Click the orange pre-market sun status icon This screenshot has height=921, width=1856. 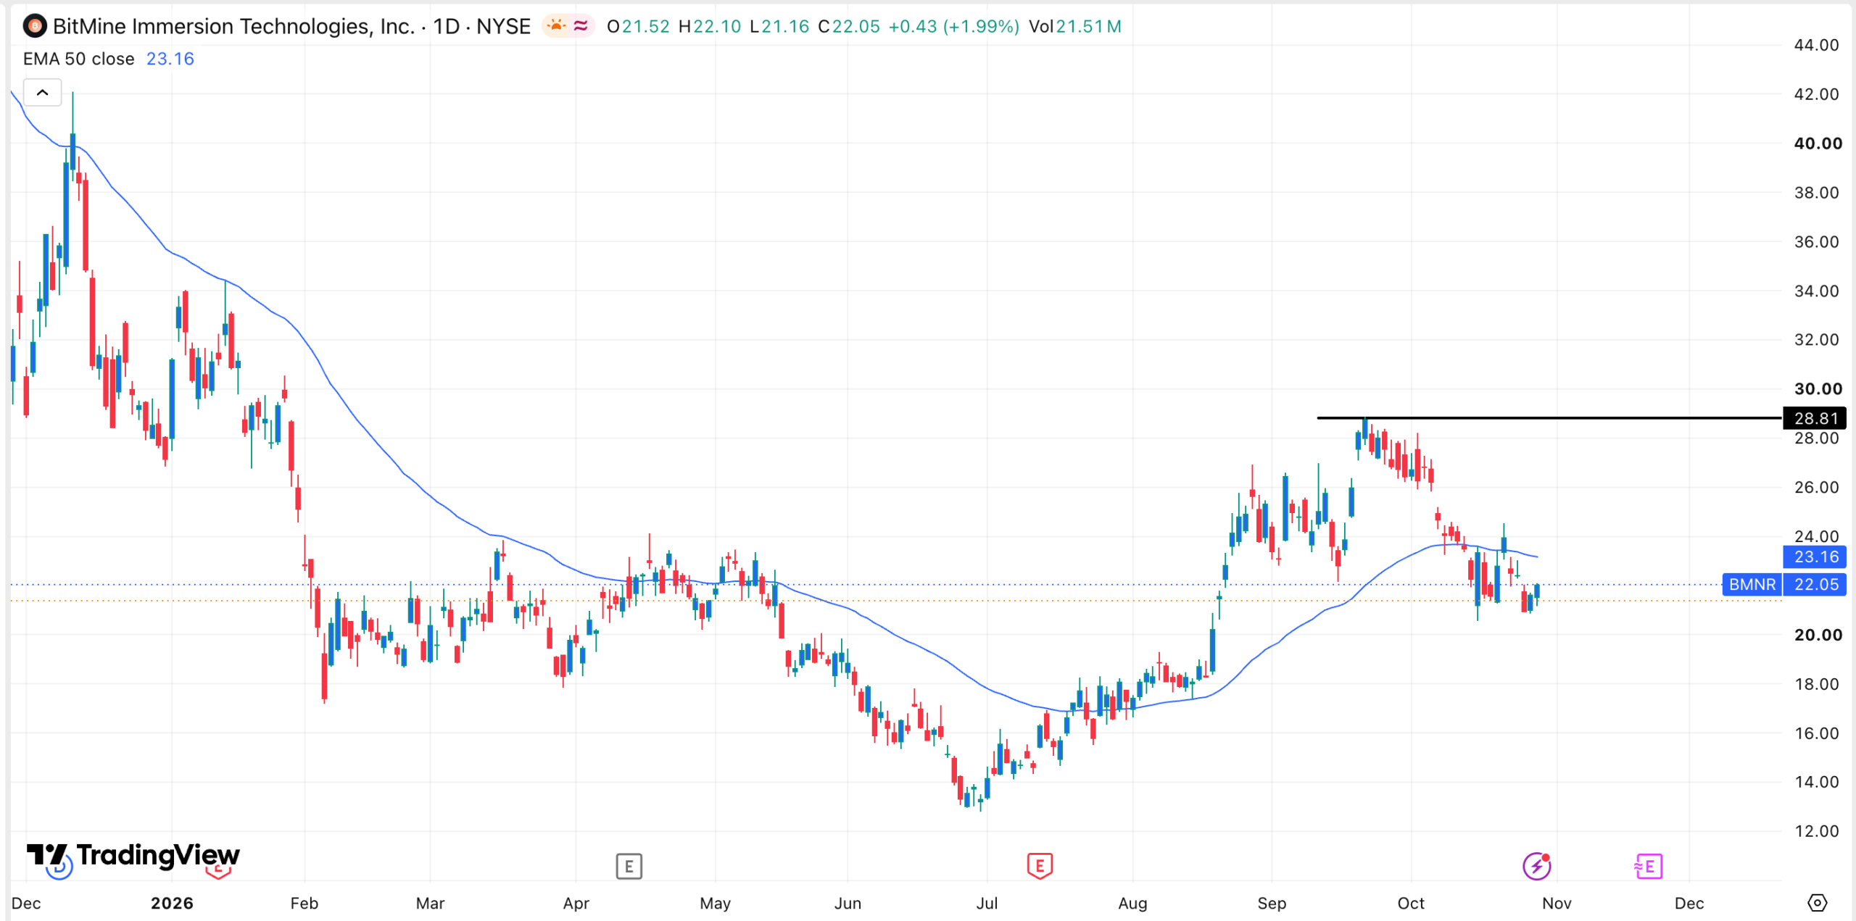tap(556, 26)
